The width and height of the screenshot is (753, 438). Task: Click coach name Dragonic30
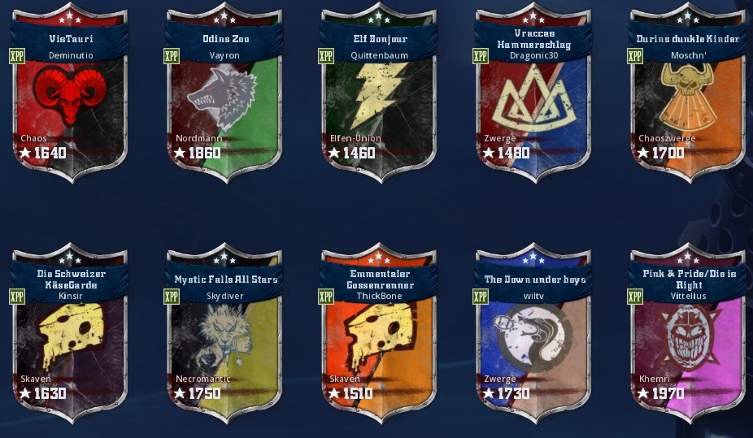(534, 55)
